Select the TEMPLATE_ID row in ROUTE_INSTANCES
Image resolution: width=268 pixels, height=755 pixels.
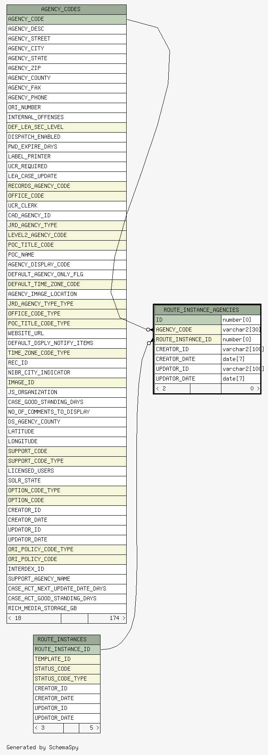(67, 659)
